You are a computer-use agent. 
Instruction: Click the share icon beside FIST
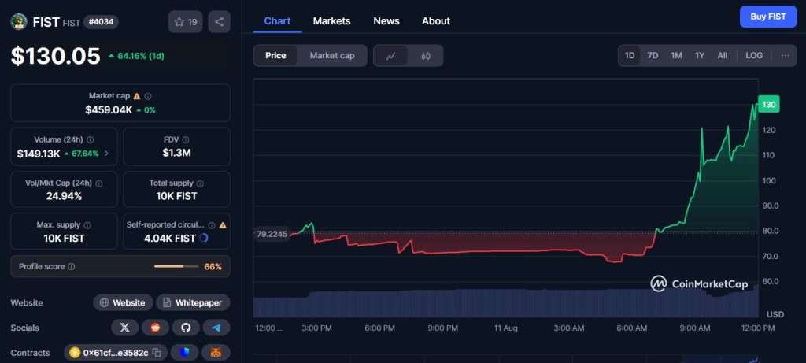tap(219, 22)
